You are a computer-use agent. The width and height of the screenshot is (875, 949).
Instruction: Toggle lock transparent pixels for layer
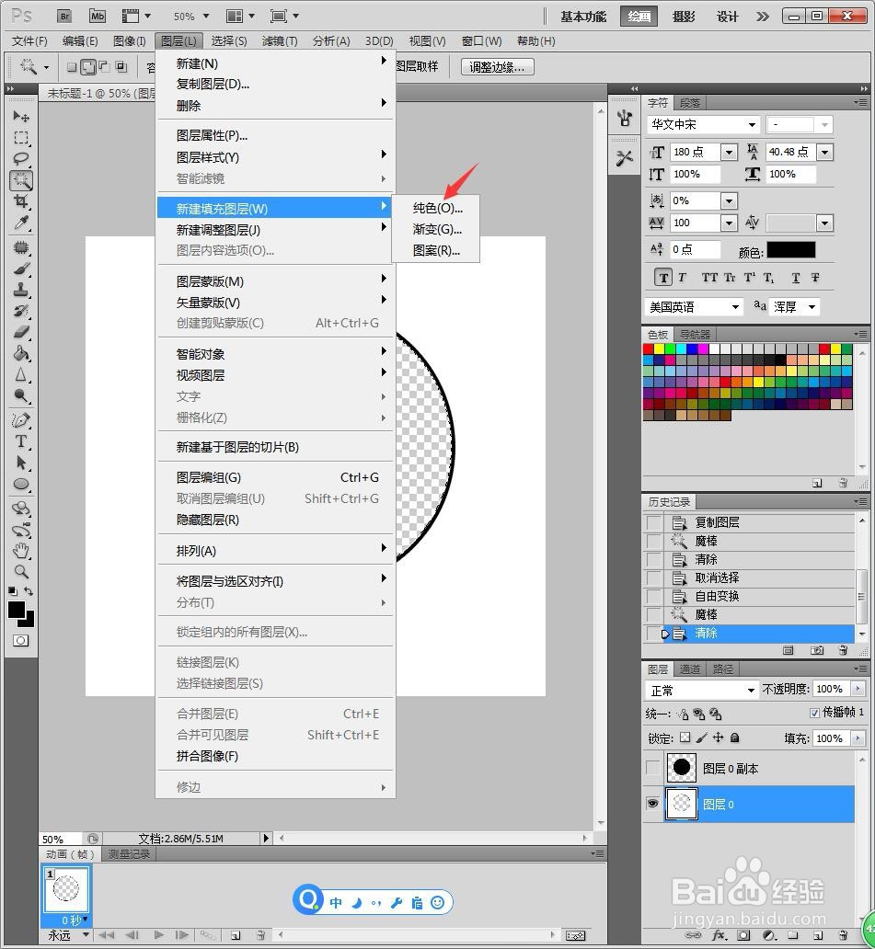click(x=685, y=737)
